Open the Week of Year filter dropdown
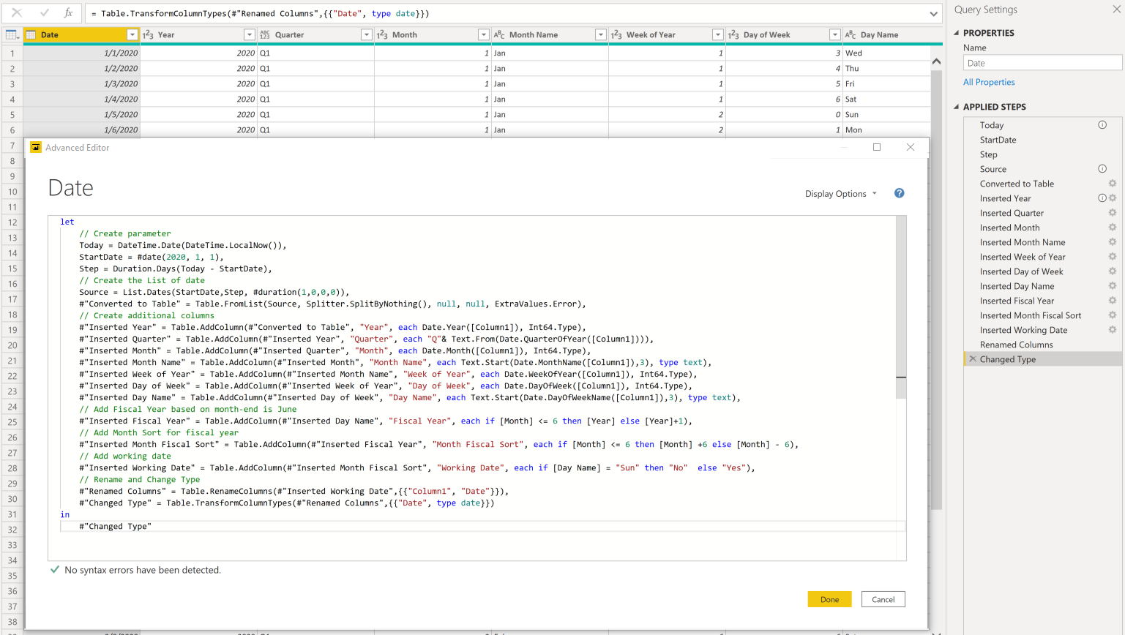Screen dimensions: 1125x635 [718, 35]
